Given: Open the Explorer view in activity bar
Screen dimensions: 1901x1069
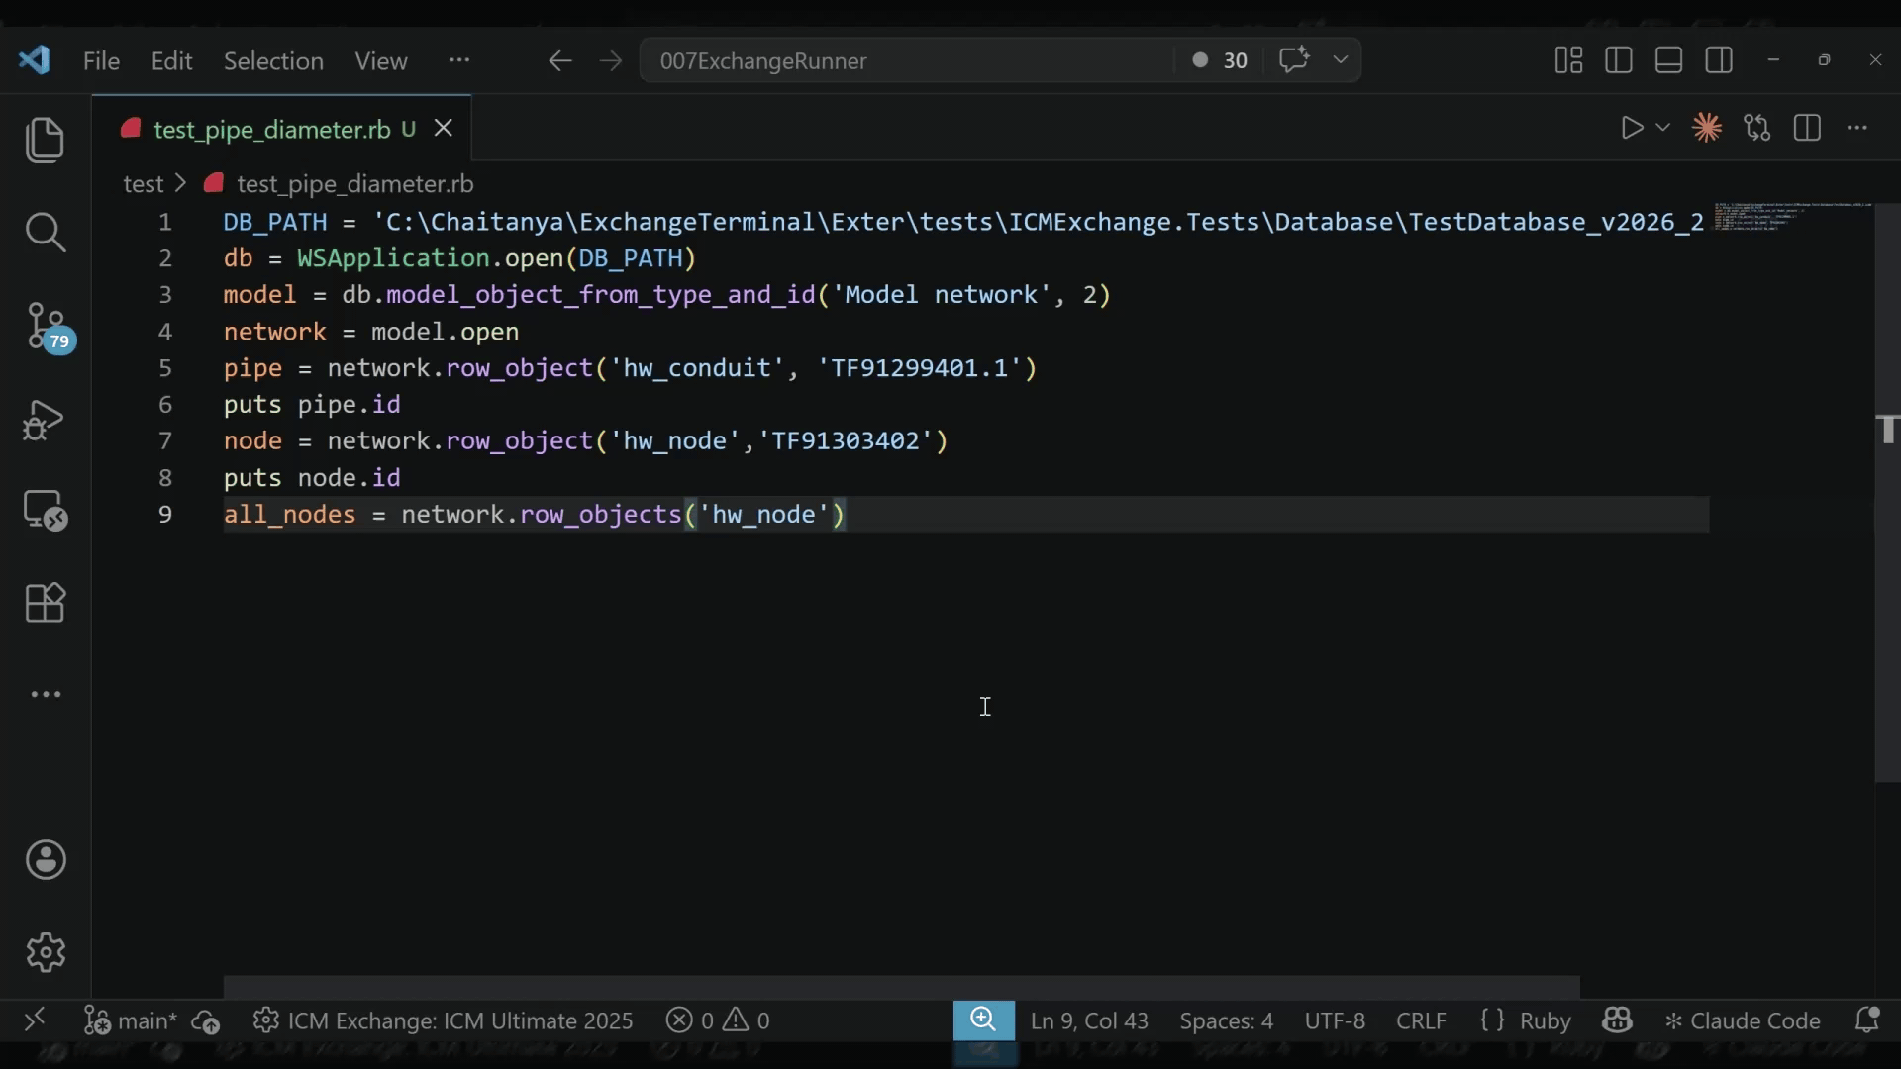Looking at the screenshot, I should (45, 139).
